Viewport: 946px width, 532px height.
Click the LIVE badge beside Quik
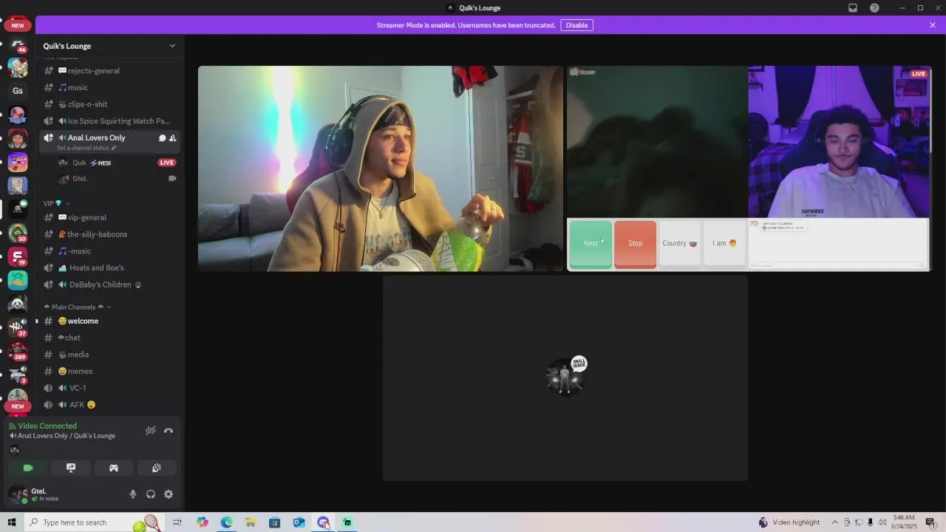click(166, 163)
